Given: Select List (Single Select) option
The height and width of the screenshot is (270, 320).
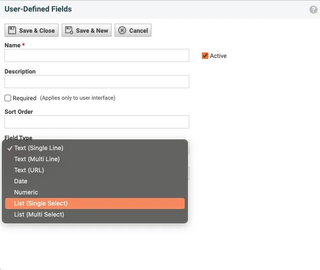Looking at the screenshot, I should 95,204.
